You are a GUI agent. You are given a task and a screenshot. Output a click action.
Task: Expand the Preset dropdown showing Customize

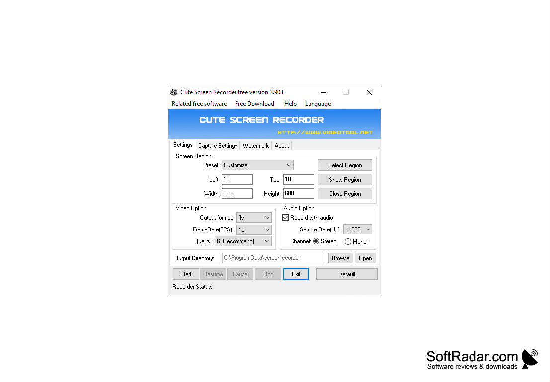pyautogui.click(x=257, y=165)
